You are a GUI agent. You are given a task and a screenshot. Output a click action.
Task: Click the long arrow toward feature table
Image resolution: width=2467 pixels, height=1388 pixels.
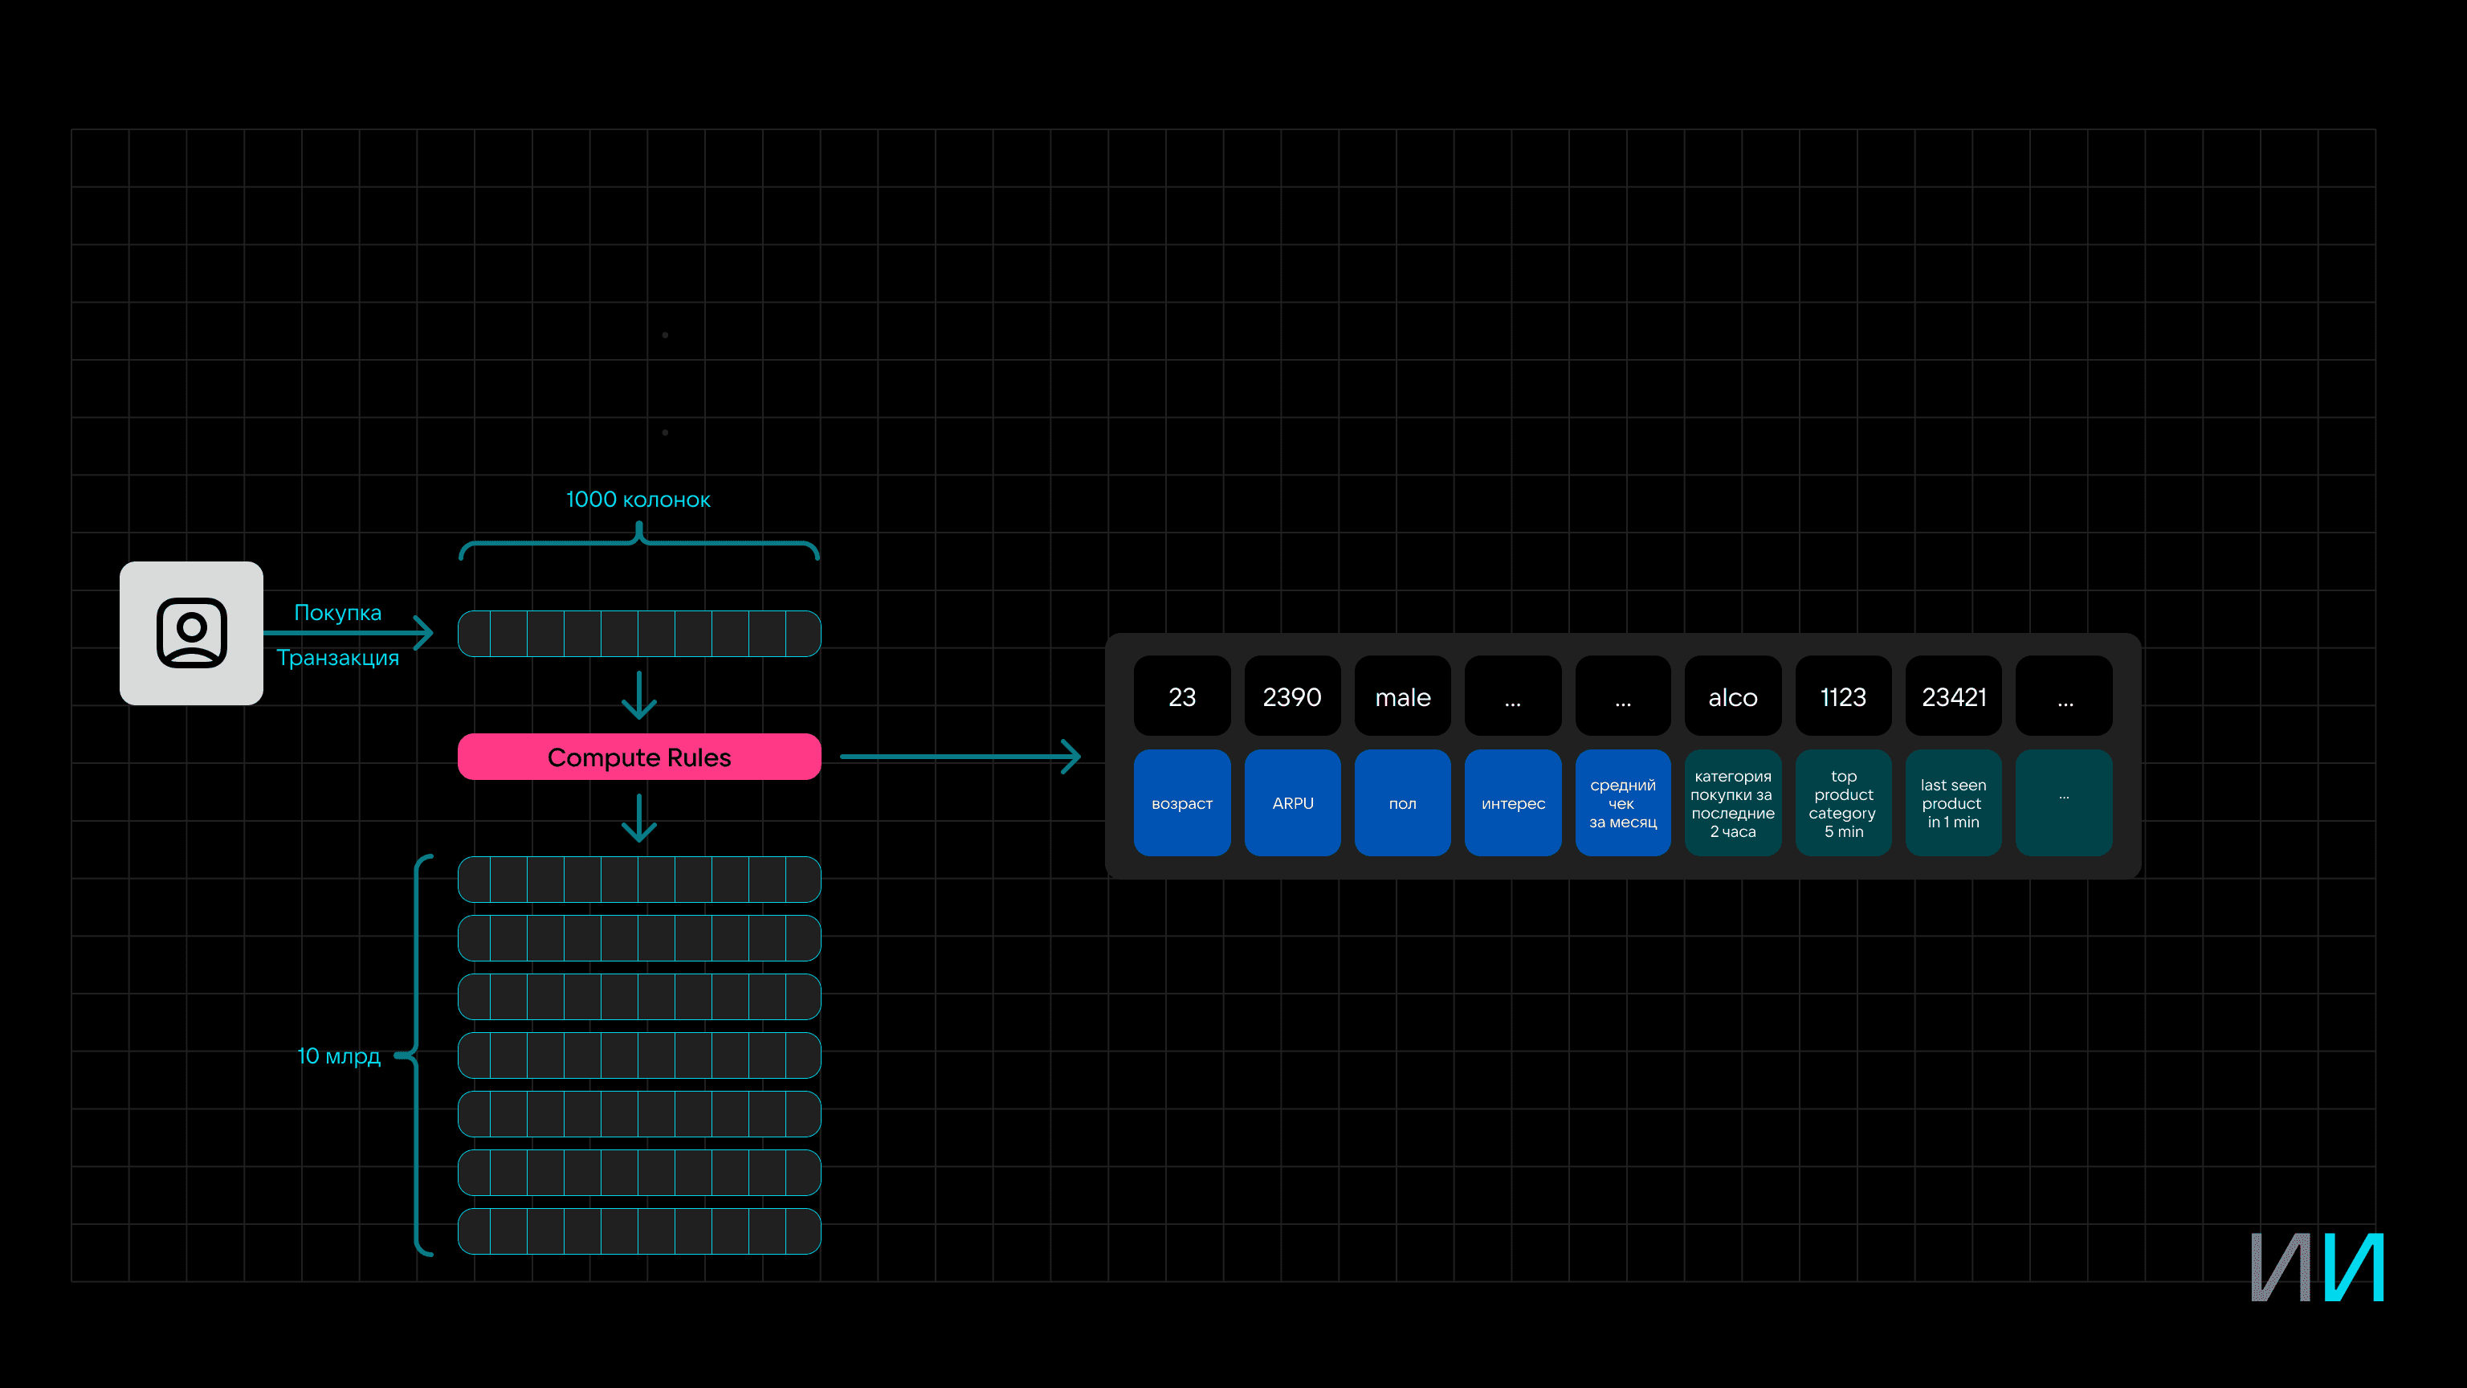pos(960,757)
